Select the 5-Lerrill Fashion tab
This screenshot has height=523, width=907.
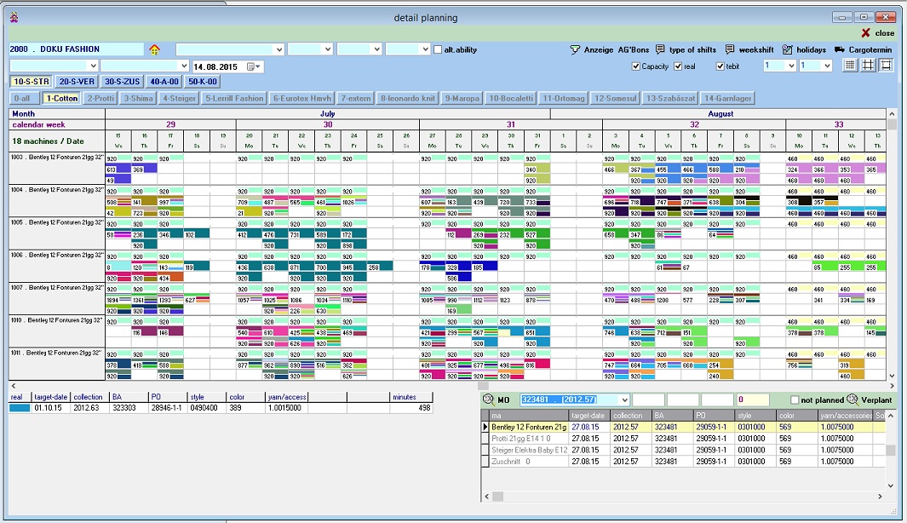tap(234, 98)
